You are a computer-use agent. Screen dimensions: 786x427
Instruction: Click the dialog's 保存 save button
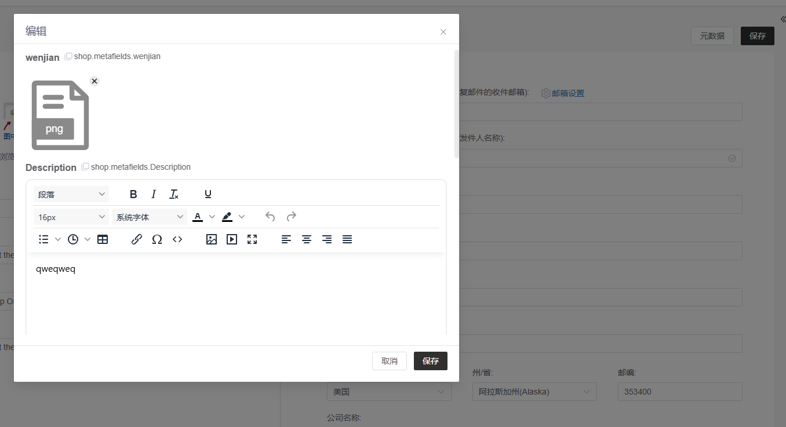tap(431, 361)
